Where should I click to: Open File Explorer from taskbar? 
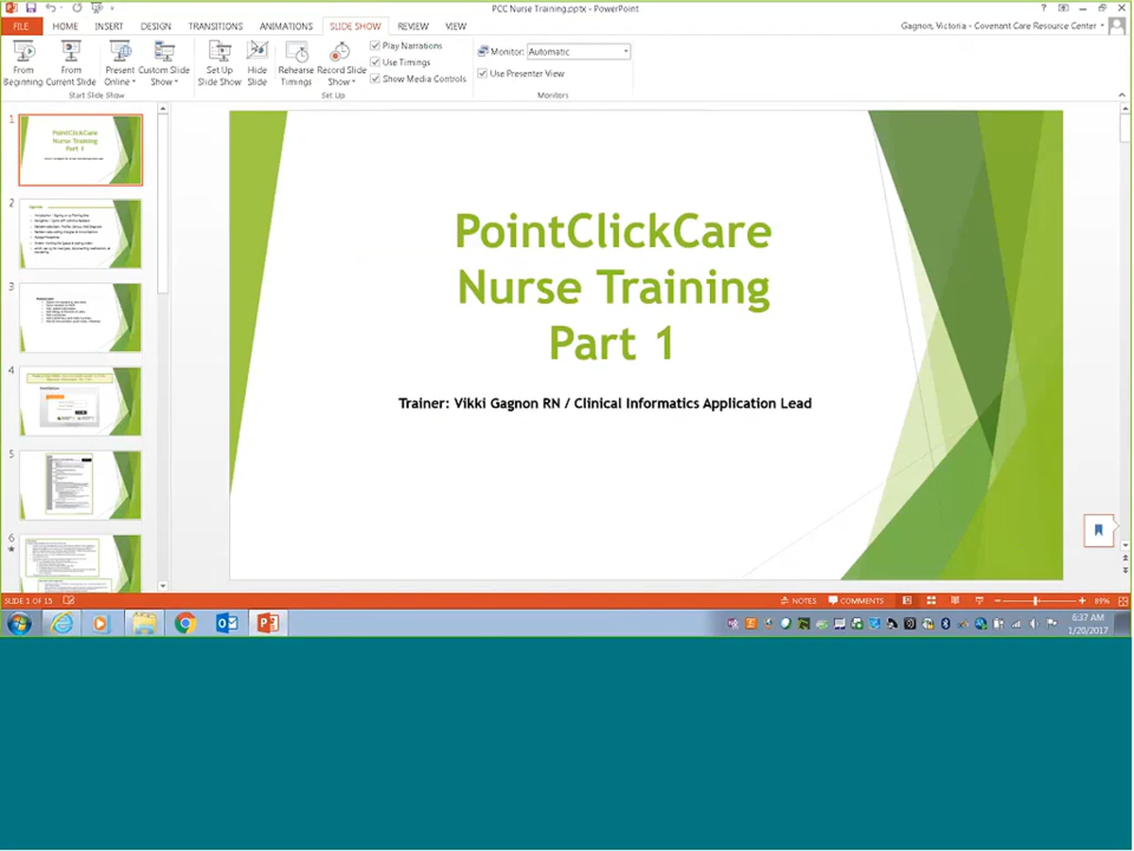click(x=144, y=623)
